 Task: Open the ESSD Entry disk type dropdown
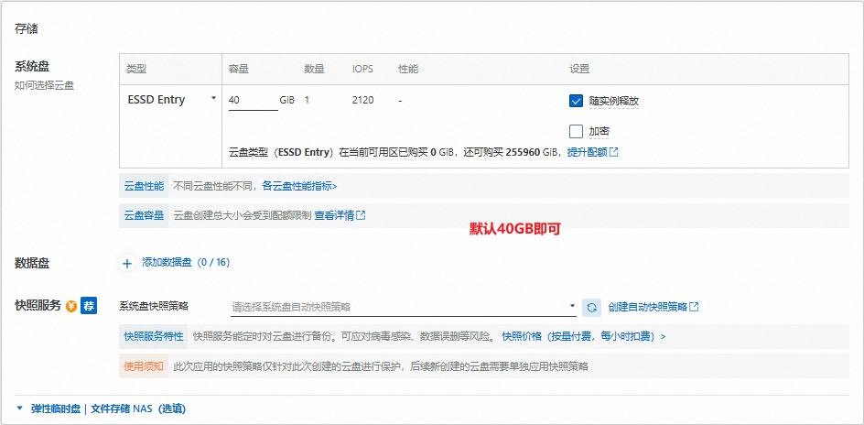[171, 100]
